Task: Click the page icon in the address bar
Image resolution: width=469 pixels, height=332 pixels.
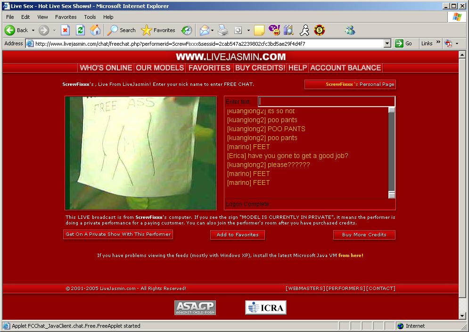Action: pos(30,44)
